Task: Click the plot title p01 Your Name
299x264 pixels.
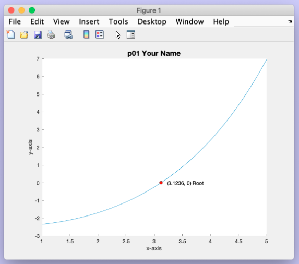Action: 154,53
